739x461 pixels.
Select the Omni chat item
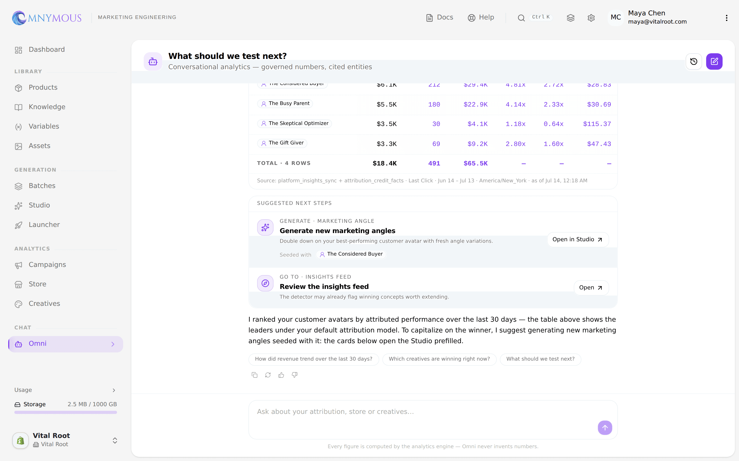[x=66, y=344]
